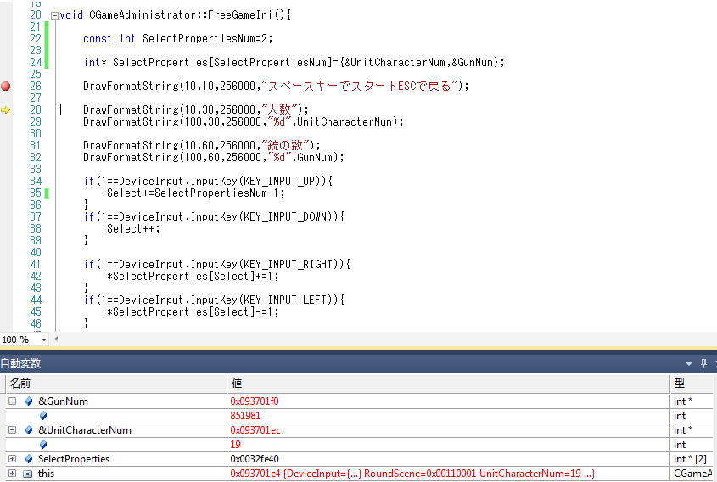Screen dimensions: 717x482
Task: Open the 100 % zoom level dropdown
Action: [x=44, y=339]
